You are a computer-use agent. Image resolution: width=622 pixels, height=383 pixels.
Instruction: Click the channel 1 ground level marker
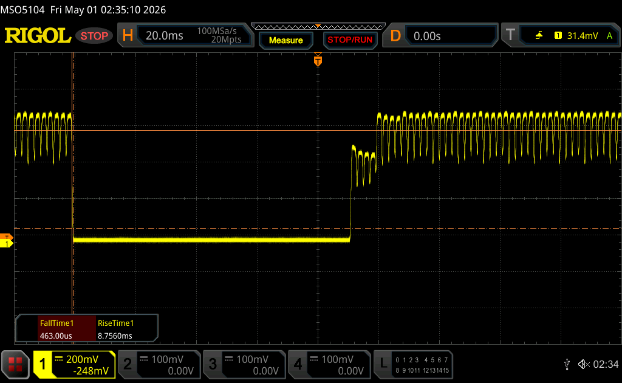click(x=7, y=243)
